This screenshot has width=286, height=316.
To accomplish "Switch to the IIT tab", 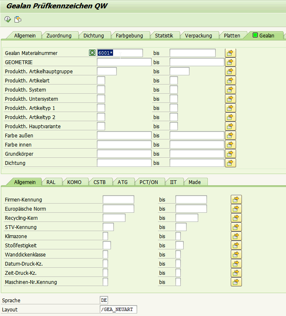I will [173, 182].
